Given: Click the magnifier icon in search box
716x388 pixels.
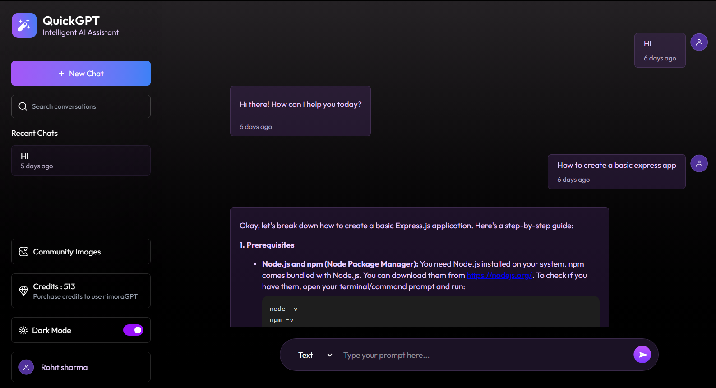Looking at the screenshot, I should click(23, 106).
